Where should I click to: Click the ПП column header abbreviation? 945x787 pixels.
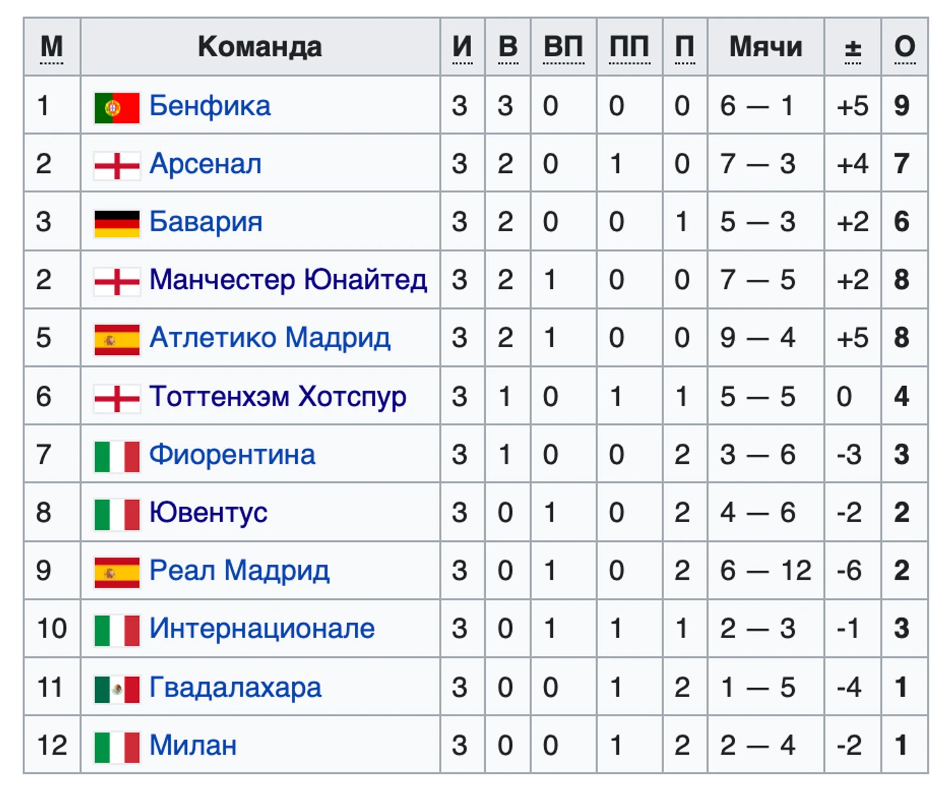pyautogui.click(x=629, y=47)
